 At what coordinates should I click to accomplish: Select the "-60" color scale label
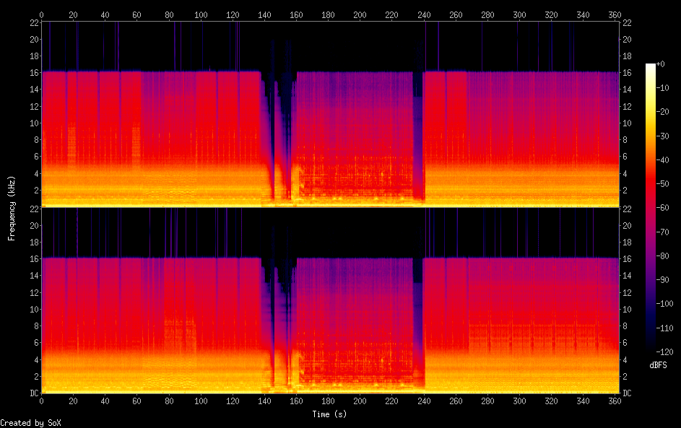[x=663, y=207]
